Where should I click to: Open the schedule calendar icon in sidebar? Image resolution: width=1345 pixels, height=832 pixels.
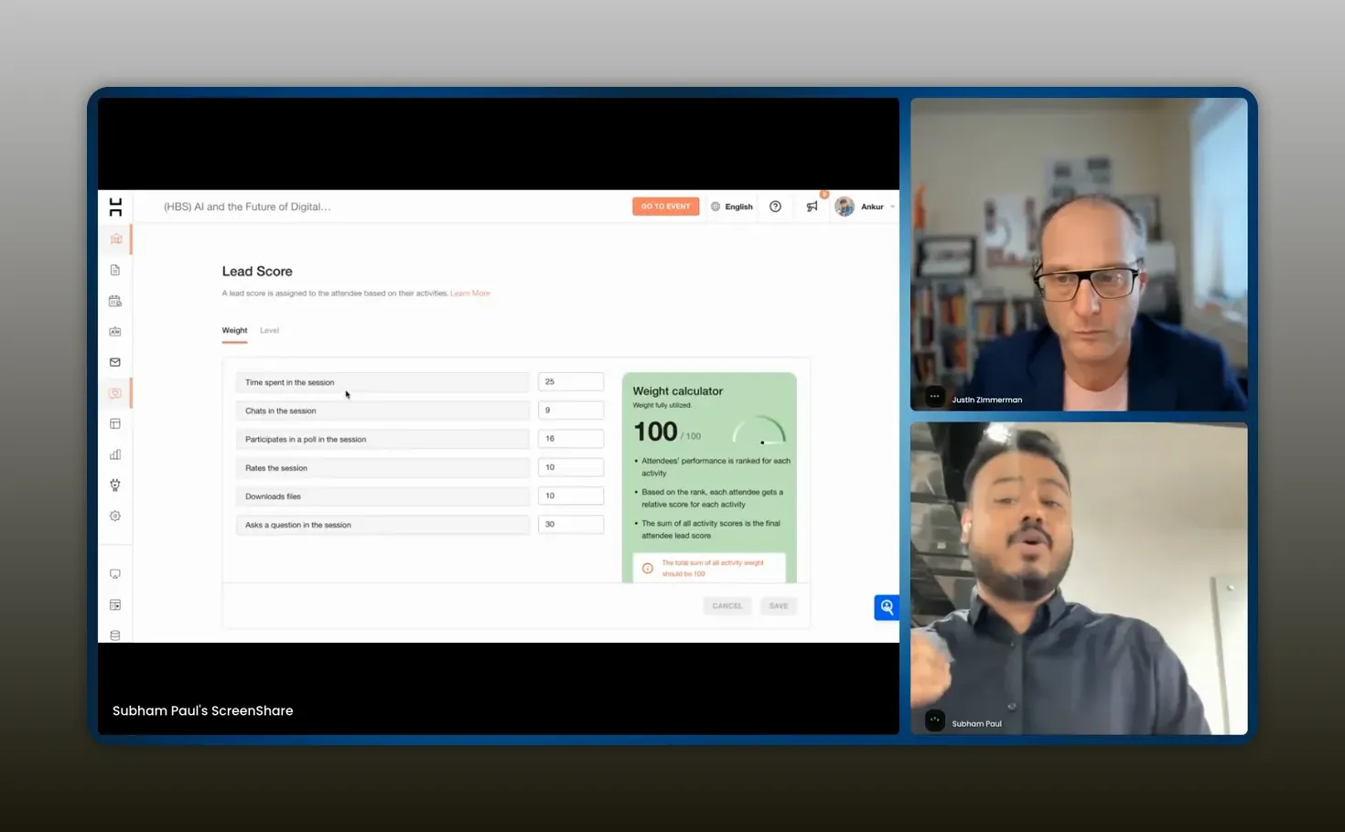(x=114, y=300)
